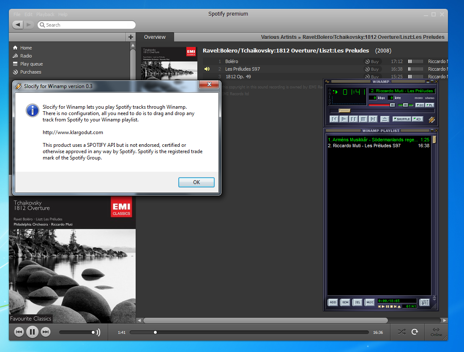The width and height of the screenshot is (464, 352).
Task: Click Winamp's seek position bar
Action: [382, 110]
